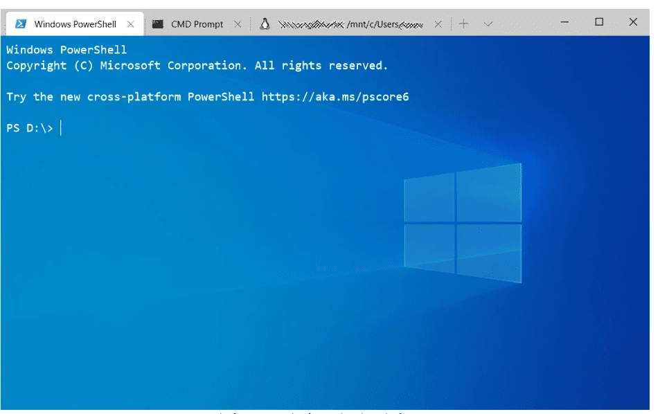The width and height of the screenshot is (660, 414).
Task: Click the "Windows PowerShell" header text in the terminal
Action: (x=66, y=50)
